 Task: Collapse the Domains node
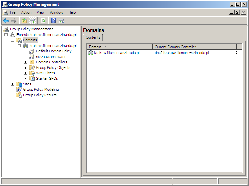click(13, 40)
